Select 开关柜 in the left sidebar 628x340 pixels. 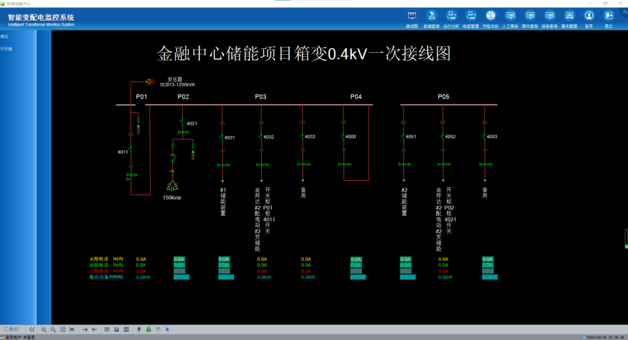click(x=6, y=49)
